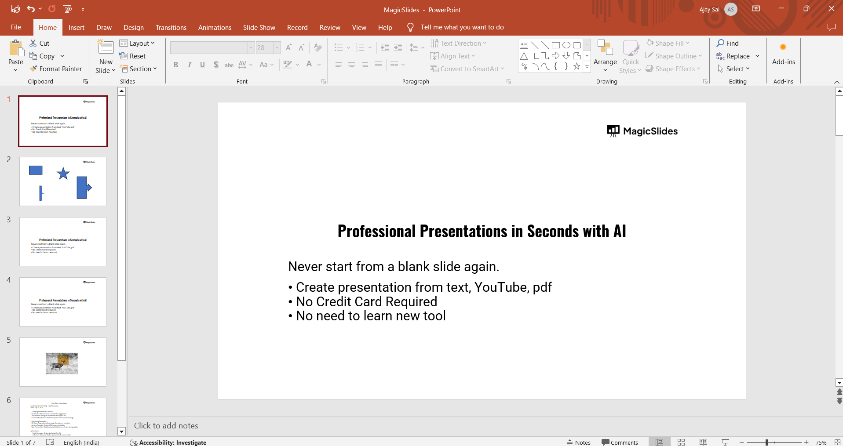Open the Design tab

[x=133, y=27]
